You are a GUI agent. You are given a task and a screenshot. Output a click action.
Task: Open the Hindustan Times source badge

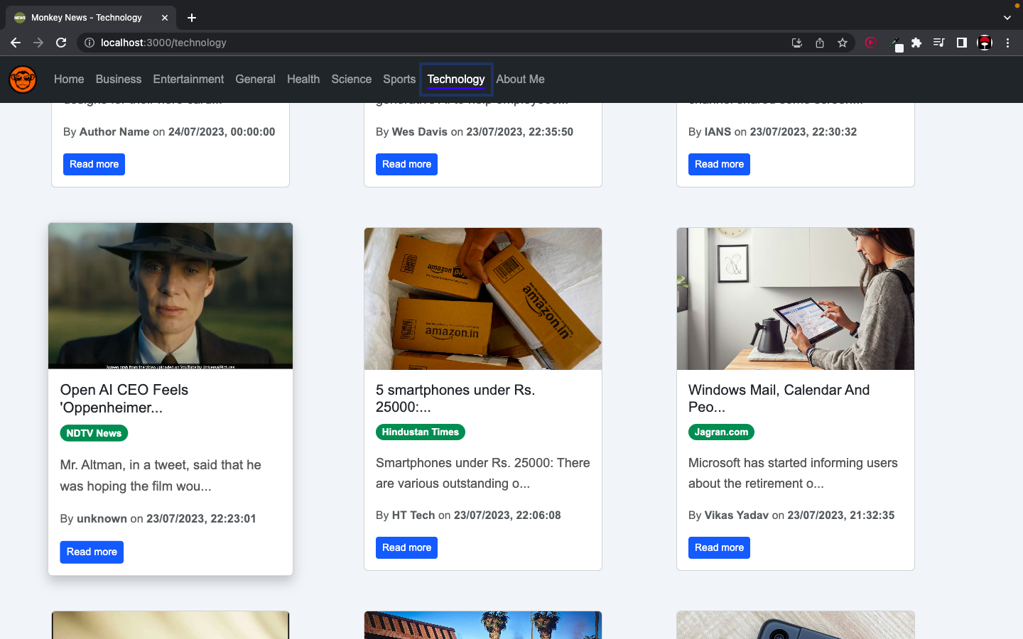[420, 432]
